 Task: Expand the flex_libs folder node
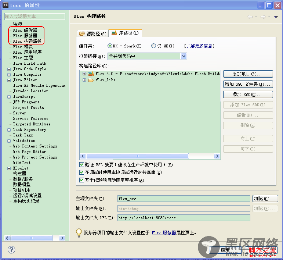(84, 80)
